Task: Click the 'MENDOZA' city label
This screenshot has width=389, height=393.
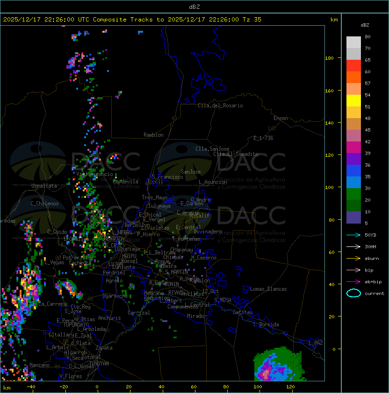Action: 114,239
